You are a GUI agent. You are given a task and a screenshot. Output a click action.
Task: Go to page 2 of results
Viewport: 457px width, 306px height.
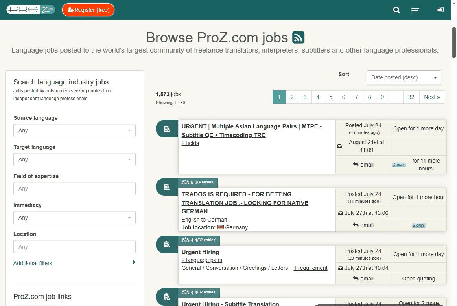[x=292, y=97]
